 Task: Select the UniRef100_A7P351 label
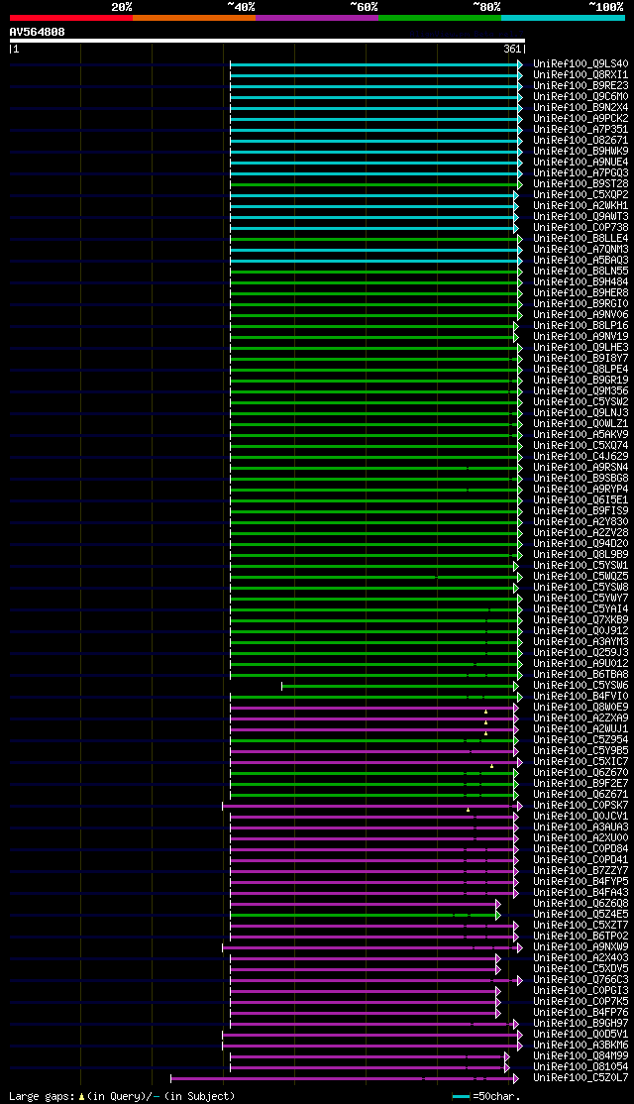[581, 130]
